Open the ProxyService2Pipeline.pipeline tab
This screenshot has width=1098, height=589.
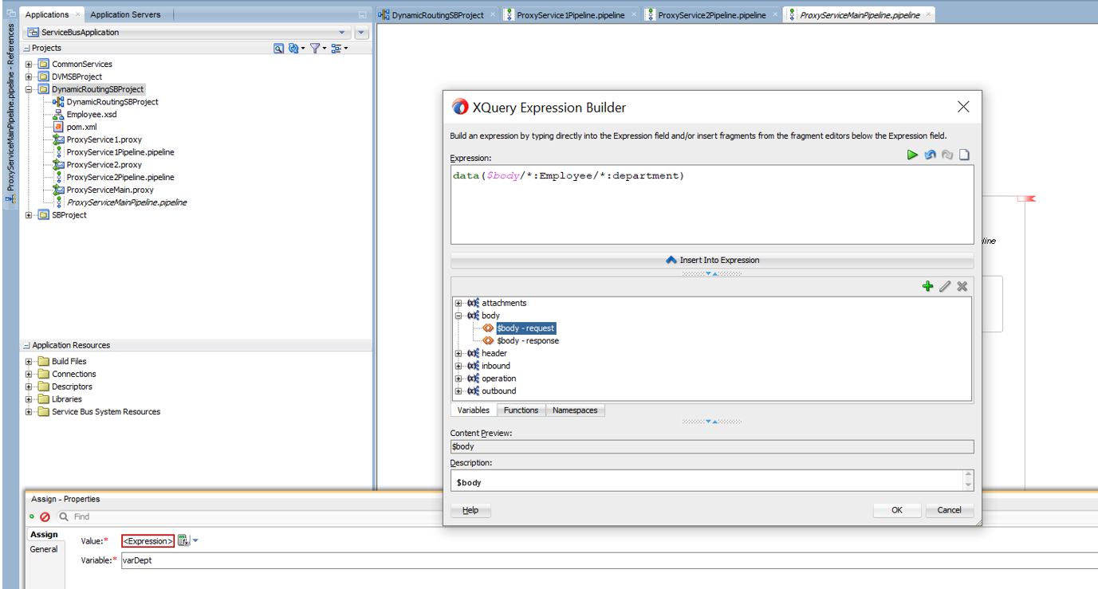tap(709, 14)
